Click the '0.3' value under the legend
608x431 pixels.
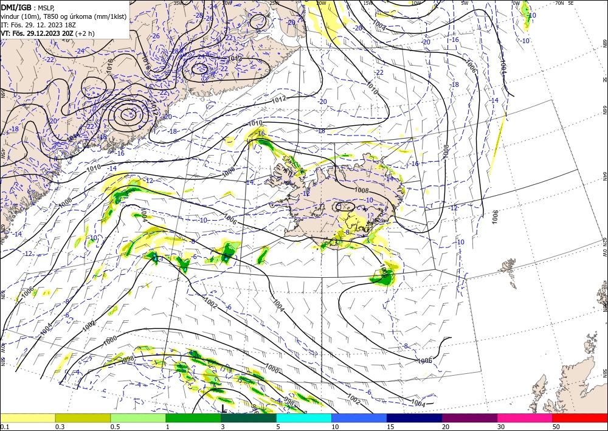tap(60, 427)
